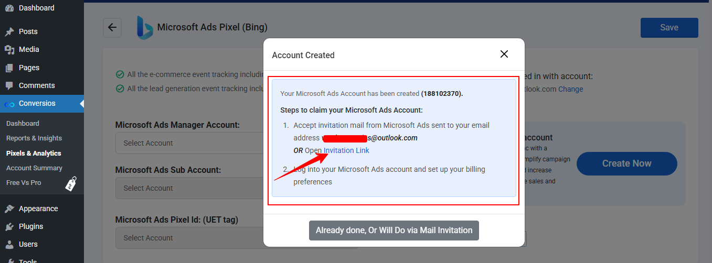Click the back arrow button
The width and height of the screenshot is (712, 263).
pos(112,28)
